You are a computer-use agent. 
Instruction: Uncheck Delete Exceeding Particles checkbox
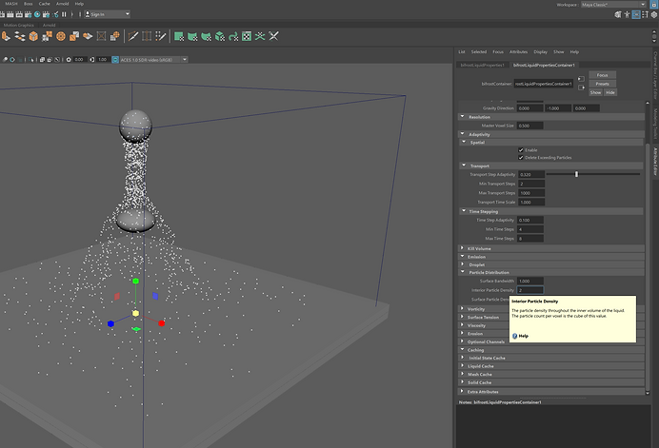click(521, 158)
